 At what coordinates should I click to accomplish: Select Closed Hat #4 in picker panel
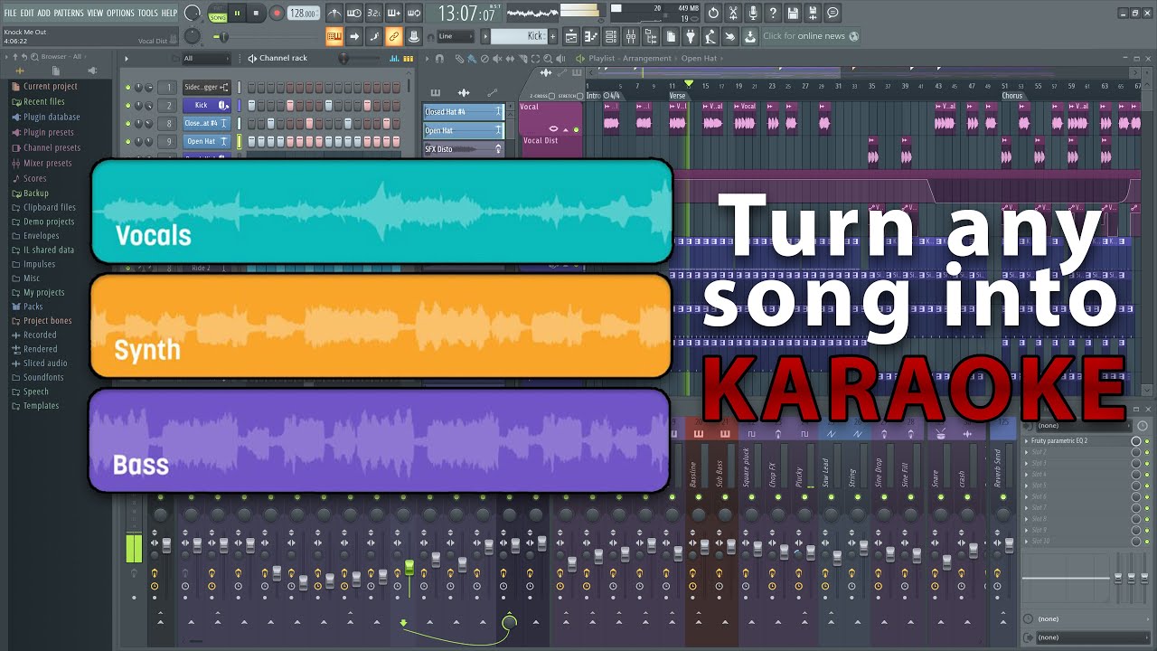(464, 111)
